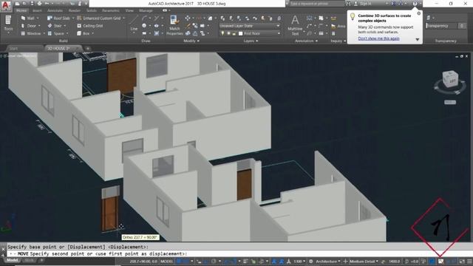
Task: Open the Architecture units dropdown in status bar
Action: 328,261
